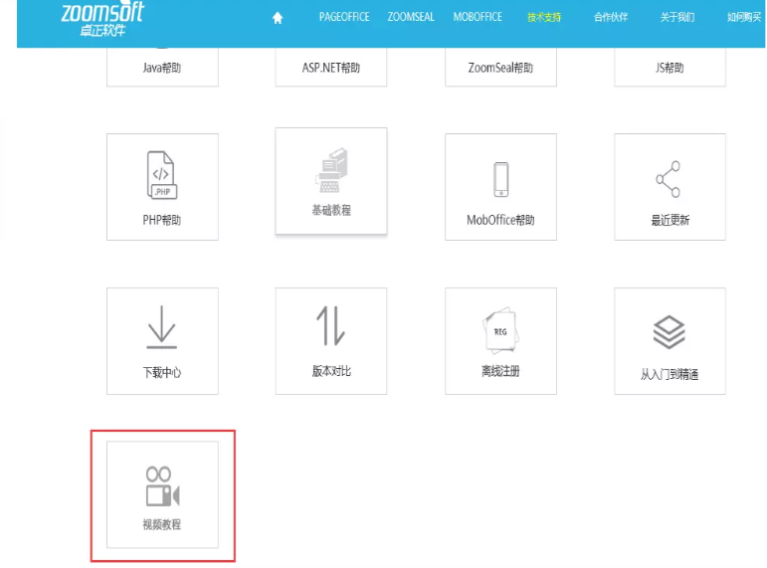The width and height of the screenshot is (767, 568).
Task: Click the share icon for 最近更新
Action: point(669,179)
